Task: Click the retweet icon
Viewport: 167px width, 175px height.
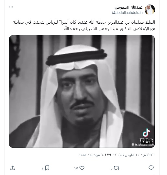Action: [117, 168]
